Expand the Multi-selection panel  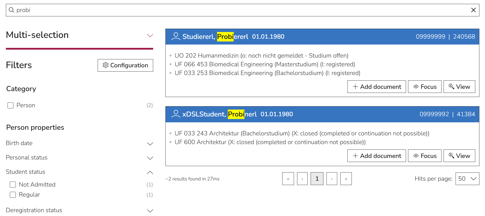tap(150, 35)
